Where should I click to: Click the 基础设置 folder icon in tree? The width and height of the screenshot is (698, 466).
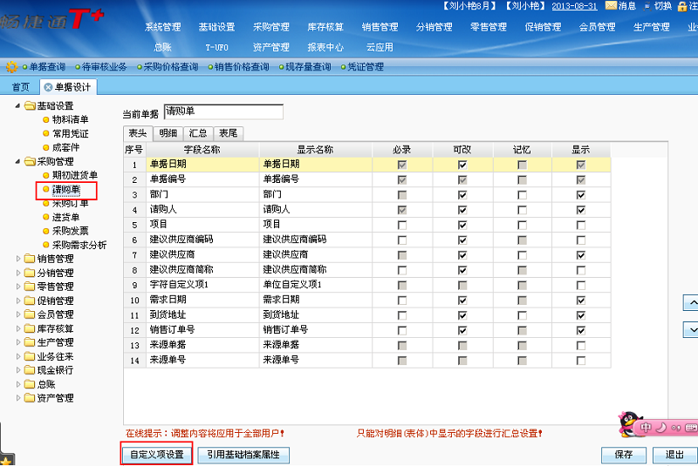point(30,106)
